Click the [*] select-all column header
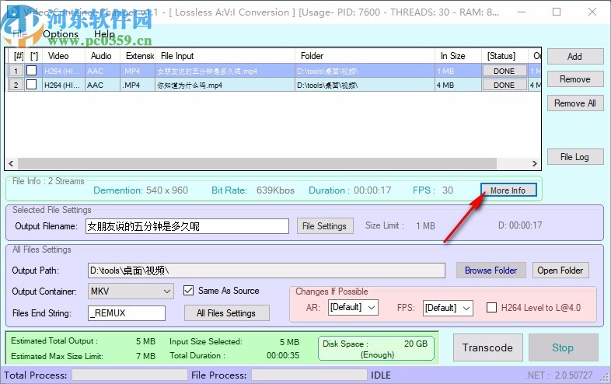 (x=34, y=56)
